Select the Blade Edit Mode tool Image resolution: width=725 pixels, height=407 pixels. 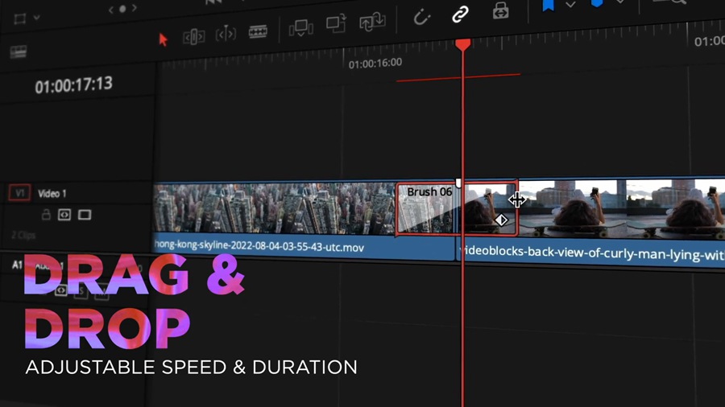click(x=258, y=31)
